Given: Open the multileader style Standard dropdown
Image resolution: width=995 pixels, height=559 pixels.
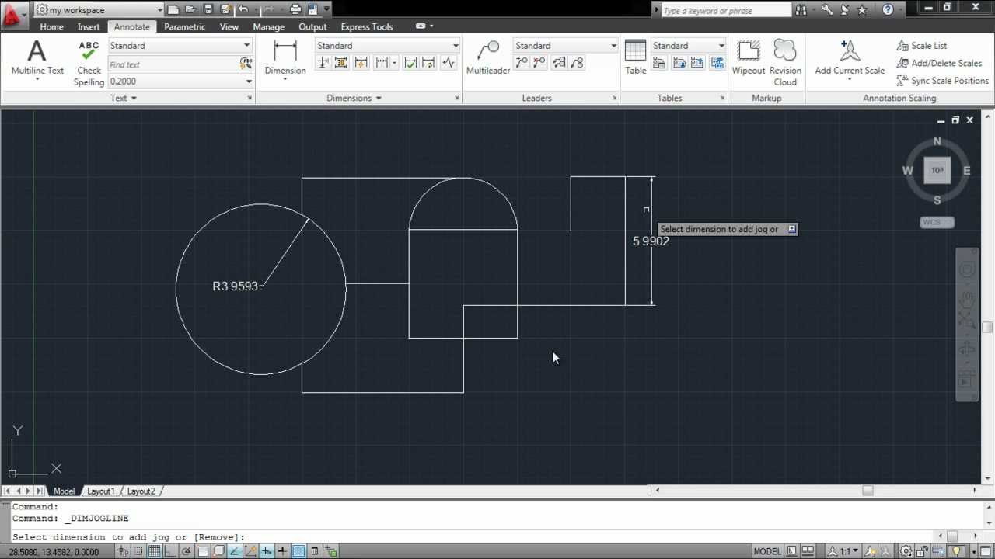Looking at the screenshot, I should pos(565,46).
